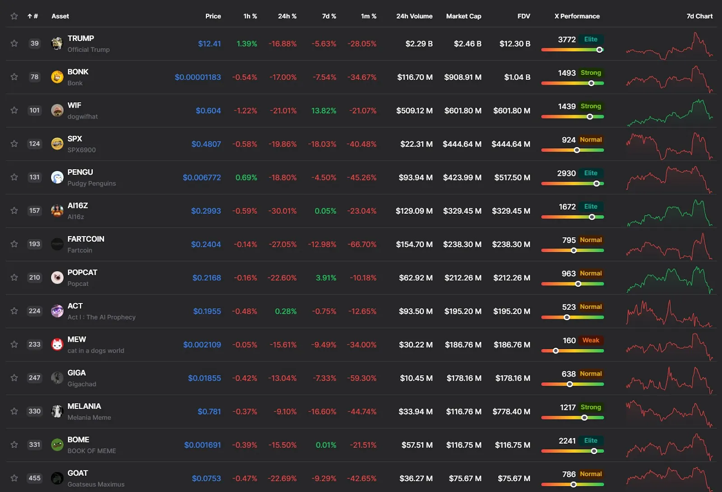The image size is (722, 492).
Task: Sort assets by 24h Volume column
Action: pyautogui.click(x=414, y=16)
